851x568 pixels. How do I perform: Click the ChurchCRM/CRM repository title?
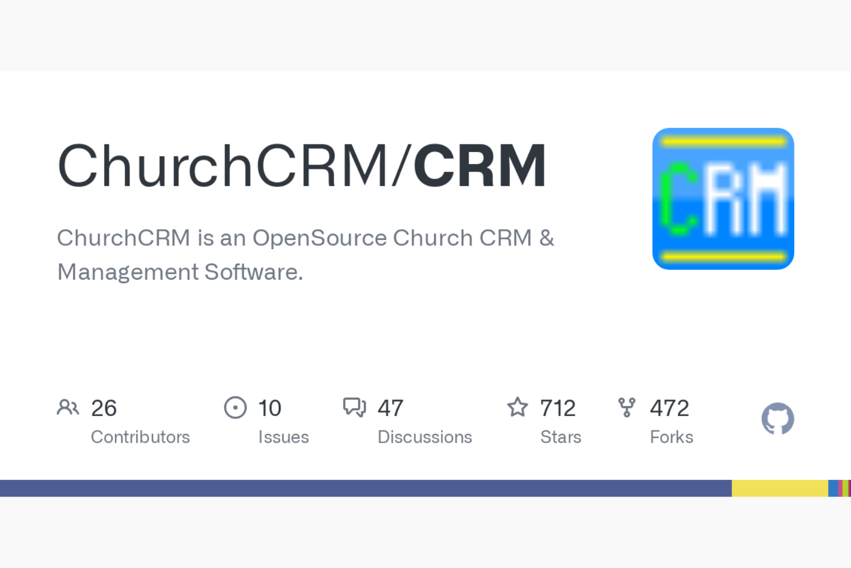(302, 166)
